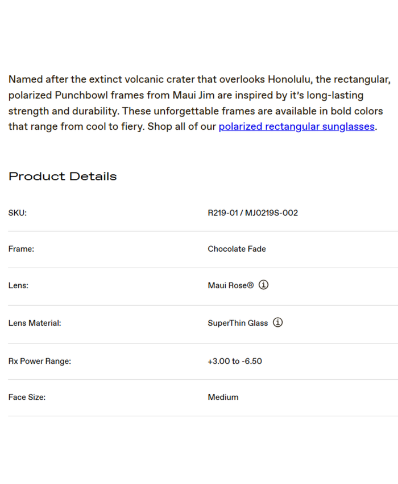Click the Product Details heading
Image resolution: width=398 pixels, height=484 pixels.
point(63,177)
